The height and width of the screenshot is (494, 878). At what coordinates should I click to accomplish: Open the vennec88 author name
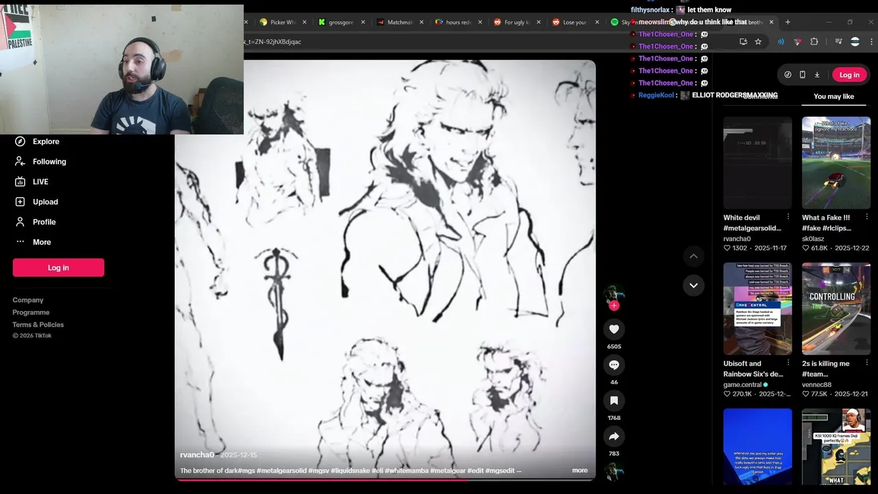[816, 385]
